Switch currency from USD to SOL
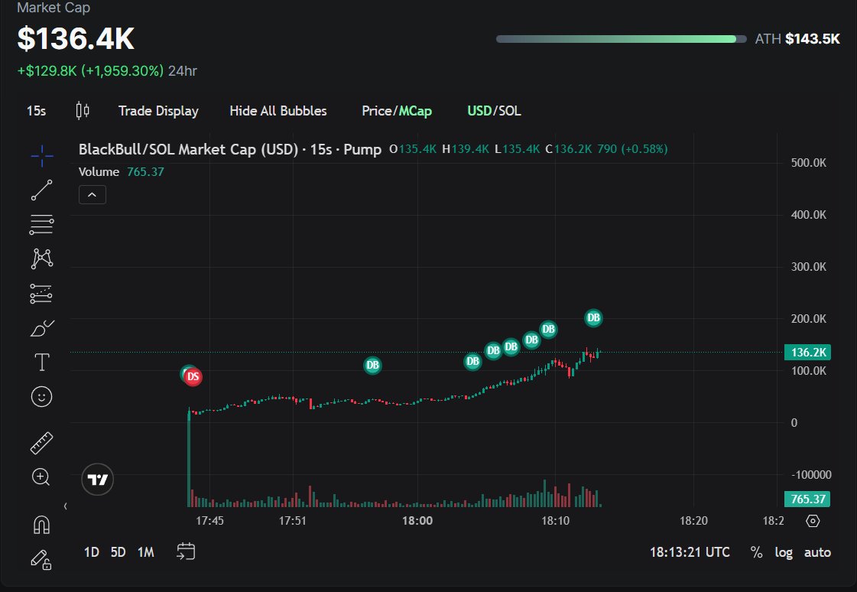 (511, 110)
